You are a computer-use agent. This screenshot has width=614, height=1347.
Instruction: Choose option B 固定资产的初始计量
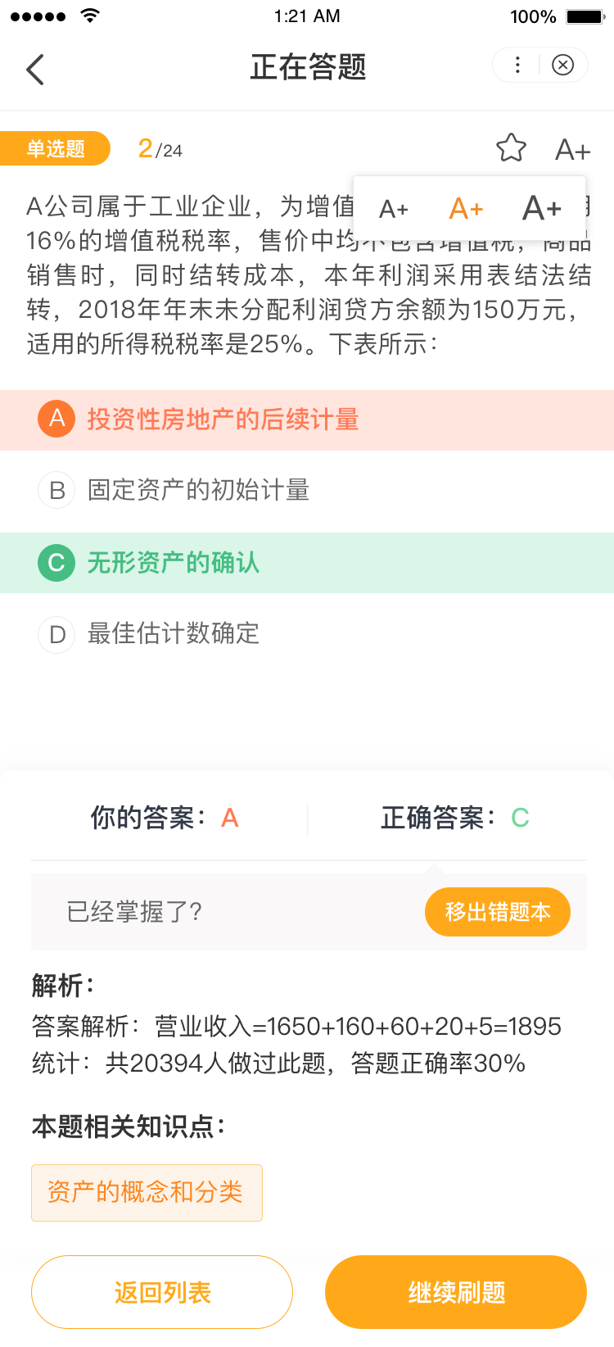pyautogui.click(x=198, y=490)
